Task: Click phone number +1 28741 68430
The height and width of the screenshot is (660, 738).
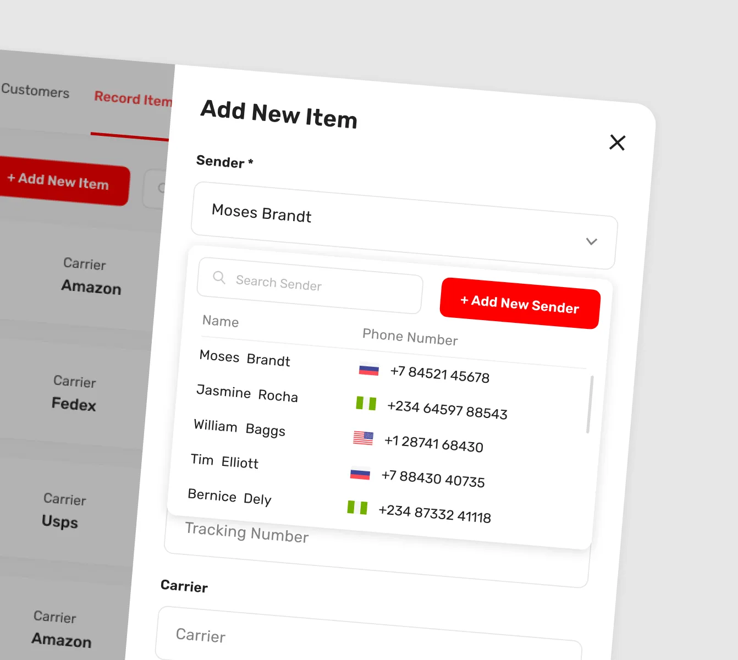Action: click(x=433, y=443)
